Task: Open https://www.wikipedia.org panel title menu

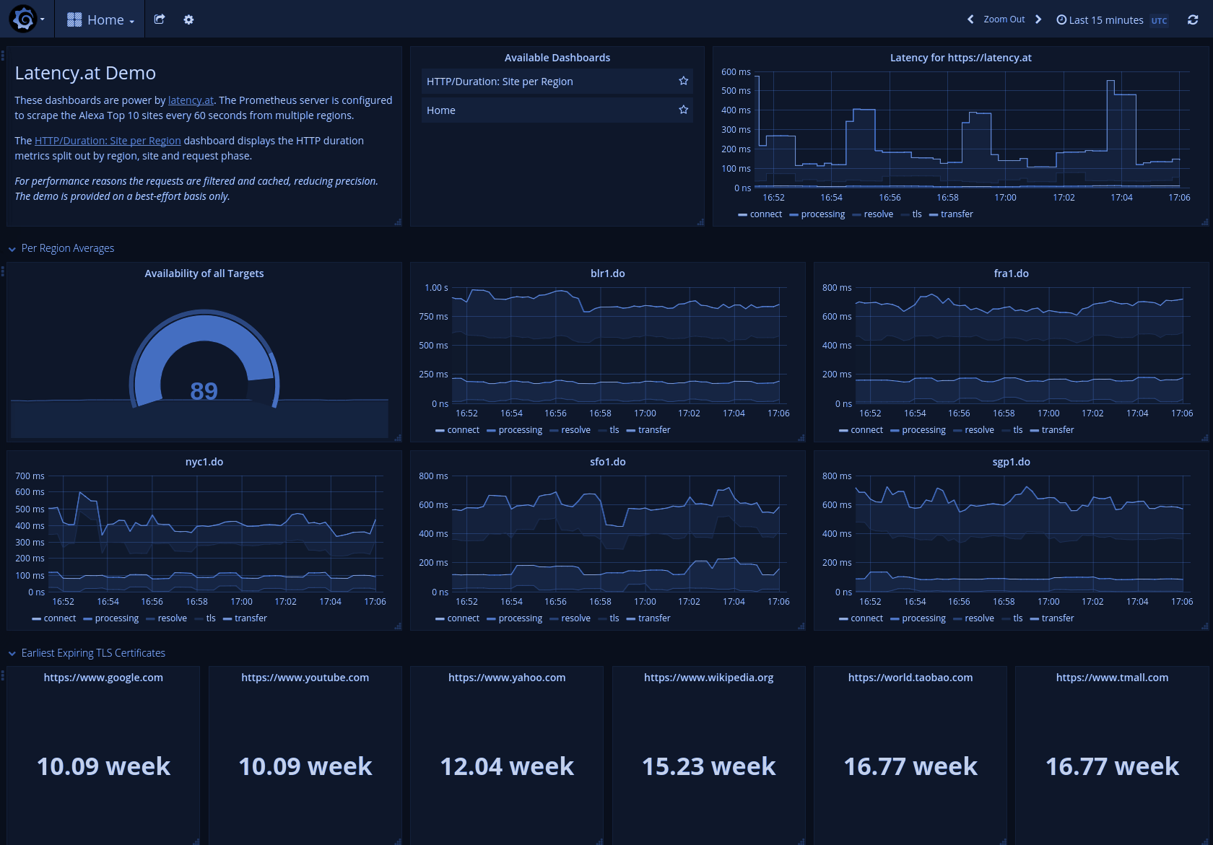Action: coord(709,678)
